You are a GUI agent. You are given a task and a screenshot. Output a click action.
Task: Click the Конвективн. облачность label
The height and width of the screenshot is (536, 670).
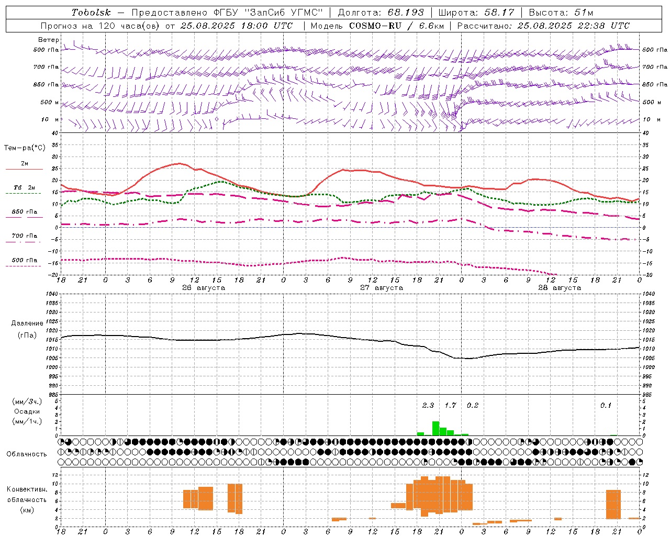pos(27,495)
